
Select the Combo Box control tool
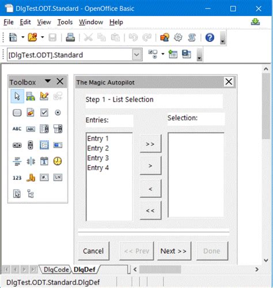58,129
